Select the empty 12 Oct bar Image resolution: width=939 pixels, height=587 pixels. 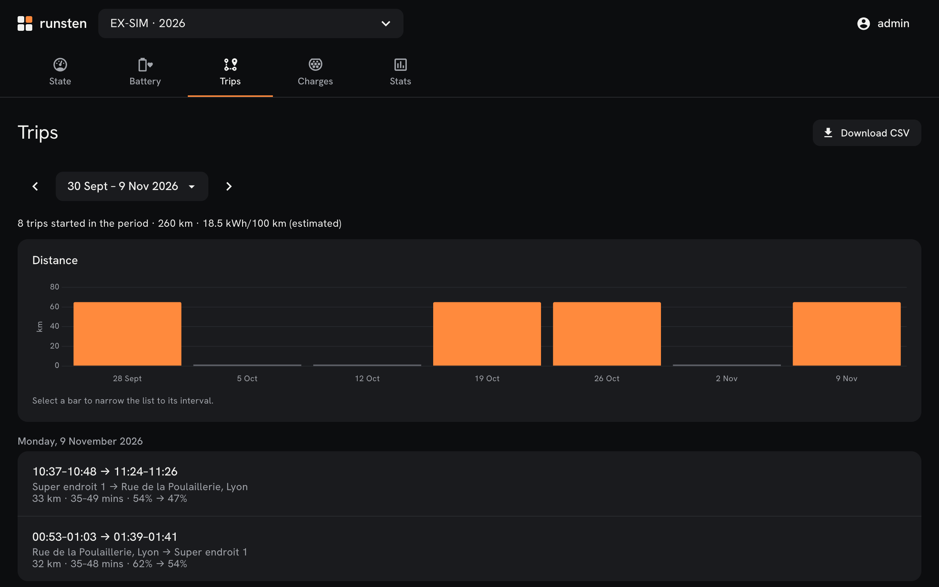pos(367,365)
